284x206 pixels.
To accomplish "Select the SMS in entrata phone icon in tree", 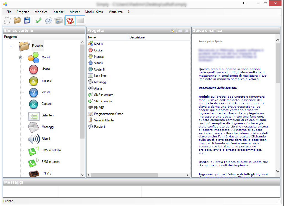I will point(33,151).
